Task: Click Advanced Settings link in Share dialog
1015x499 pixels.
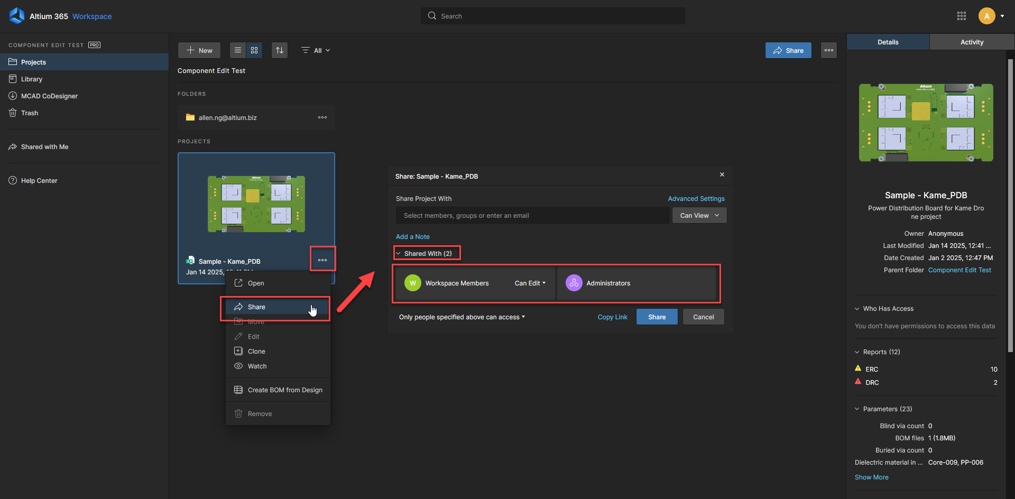Action: [x=696, y=199]
